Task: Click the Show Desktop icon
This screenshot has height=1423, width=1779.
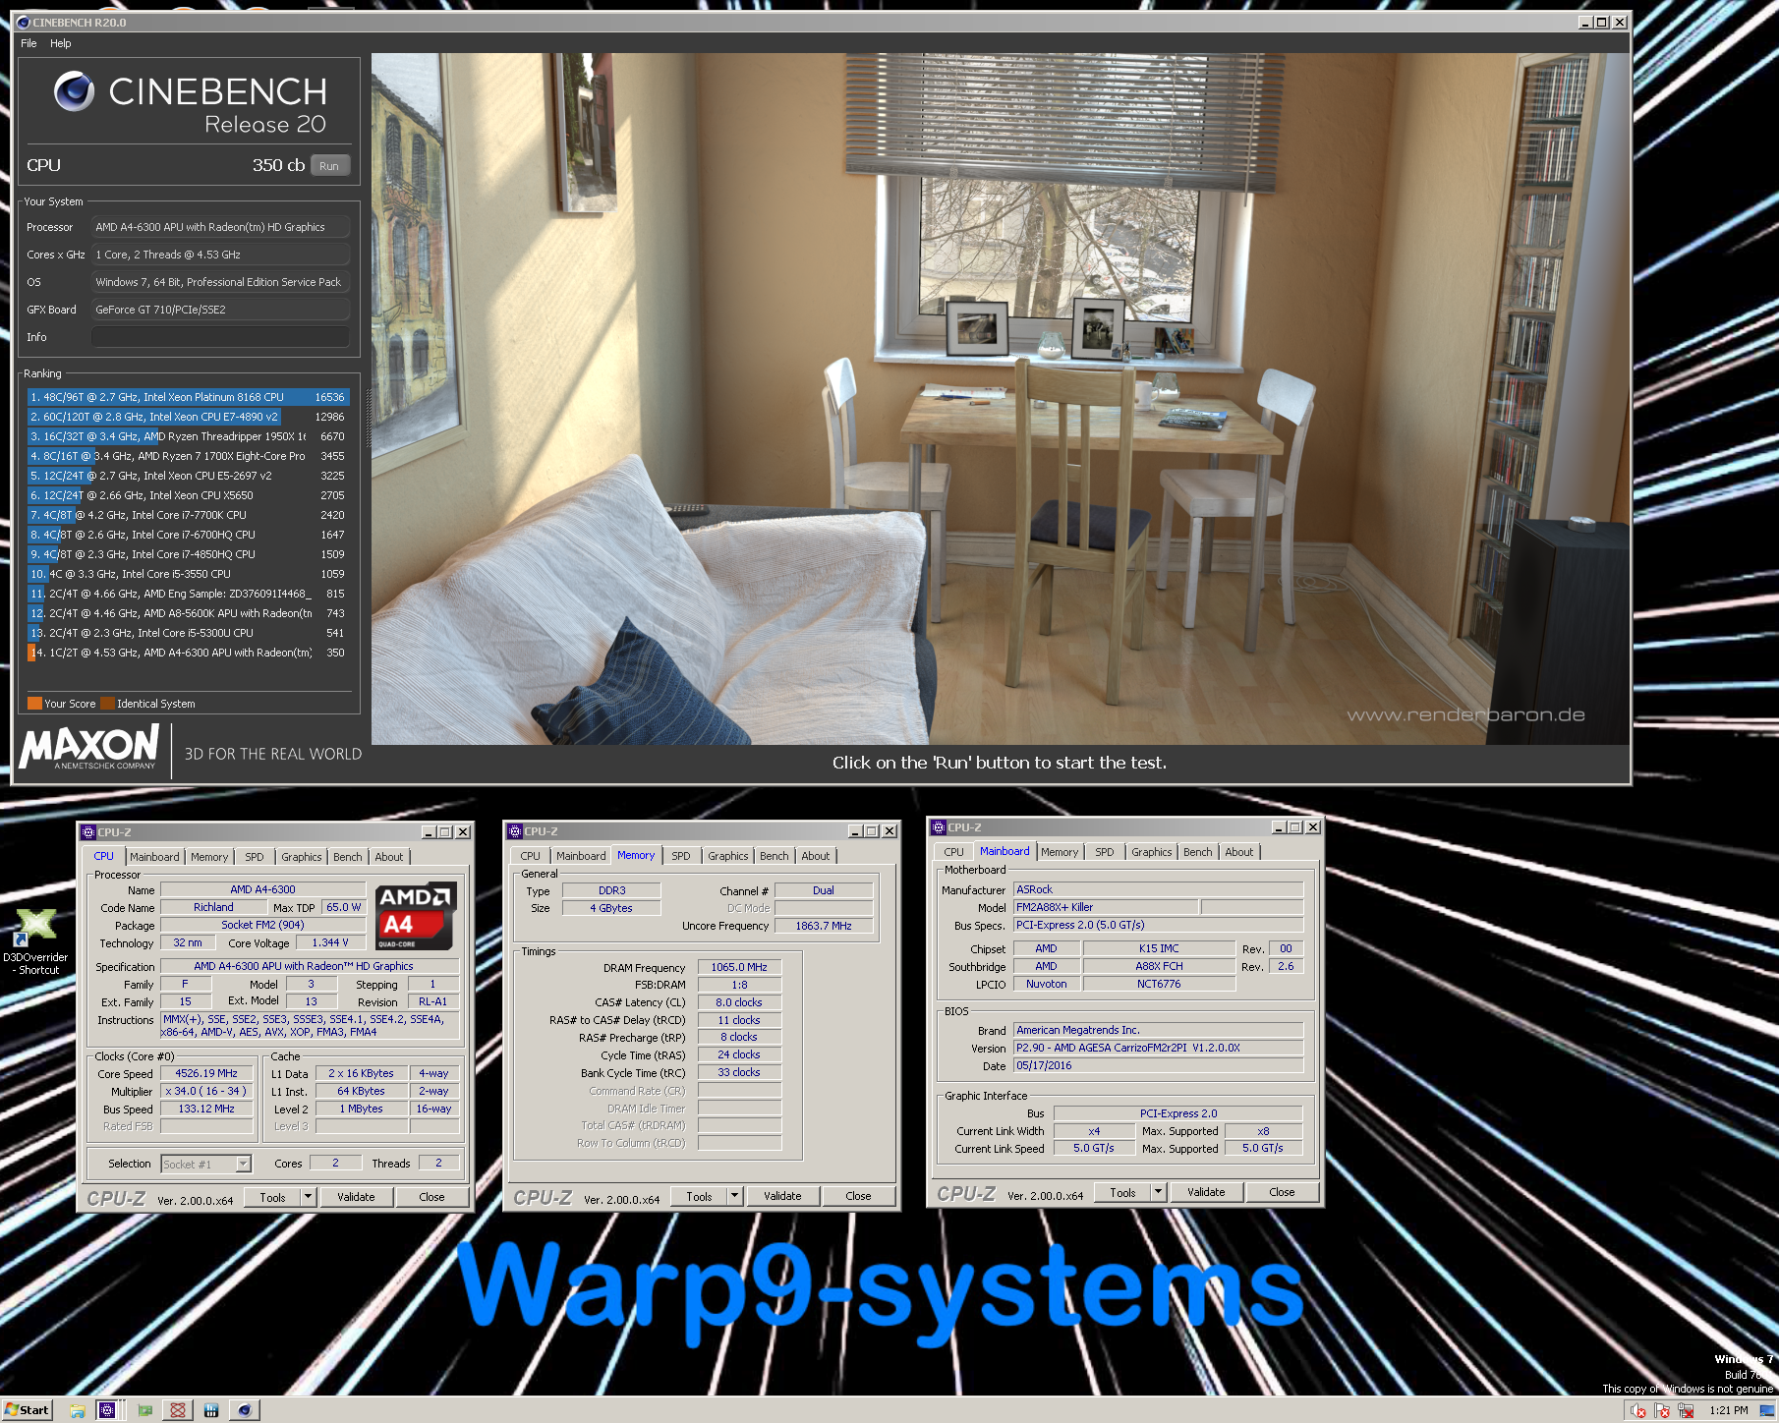Action: pyautogui.click(x=1767, y=1411)
